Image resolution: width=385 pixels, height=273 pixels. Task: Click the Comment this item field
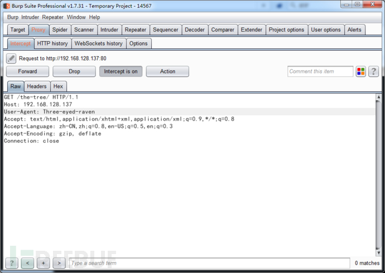[x=320, y=71]
